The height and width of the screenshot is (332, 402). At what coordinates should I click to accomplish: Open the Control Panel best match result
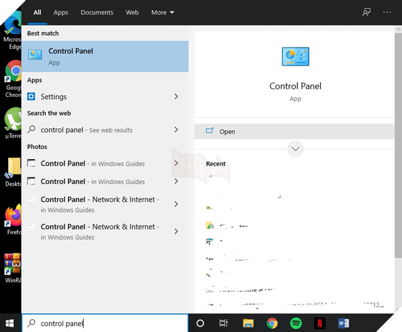(x=105, y=56)
